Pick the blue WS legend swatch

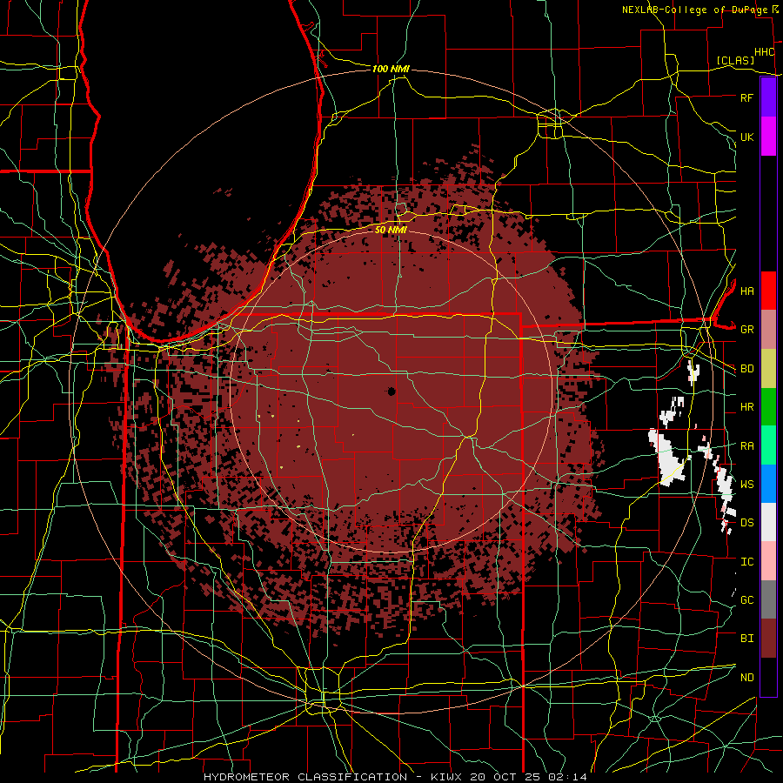768,484
